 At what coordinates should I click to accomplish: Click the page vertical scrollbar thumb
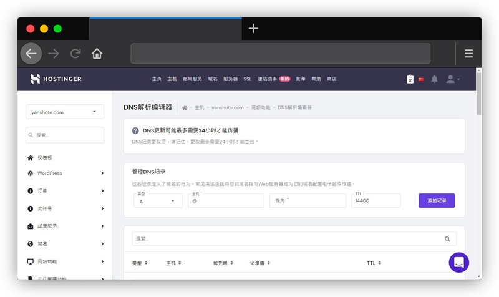[x=478, y=93]
